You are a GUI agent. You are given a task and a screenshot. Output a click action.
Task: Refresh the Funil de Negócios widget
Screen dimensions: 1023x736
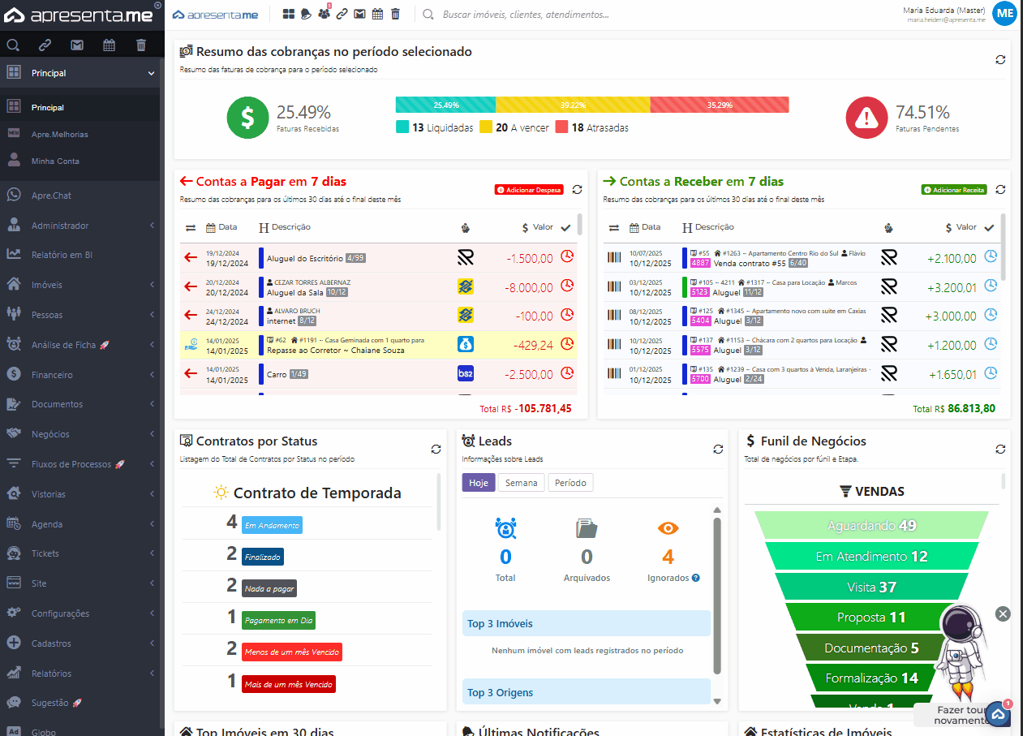pos(1000,449)
